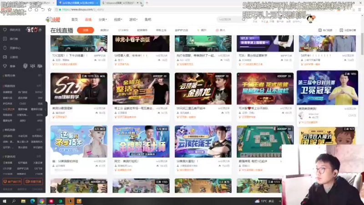Open the ranking icon link in the filter bar
The height and width of the screenshot is (205, 364).
[348, 30]
